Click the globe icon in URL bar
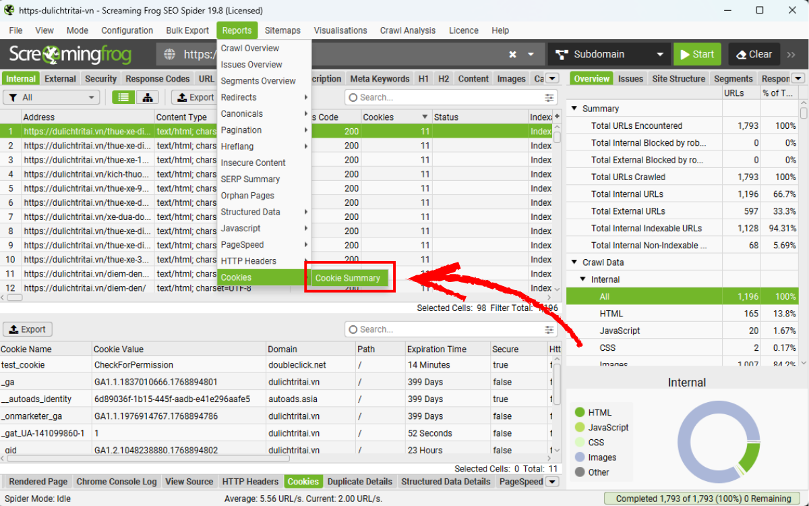Image resolution: width=809 pixels, height=506 pixels. coord(170,55)
